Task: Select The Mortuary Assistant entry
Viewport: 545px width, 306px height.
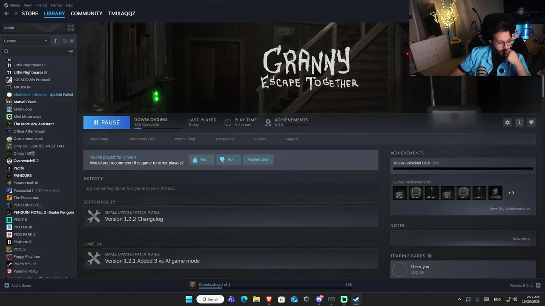Action: (x=34, y=124)
